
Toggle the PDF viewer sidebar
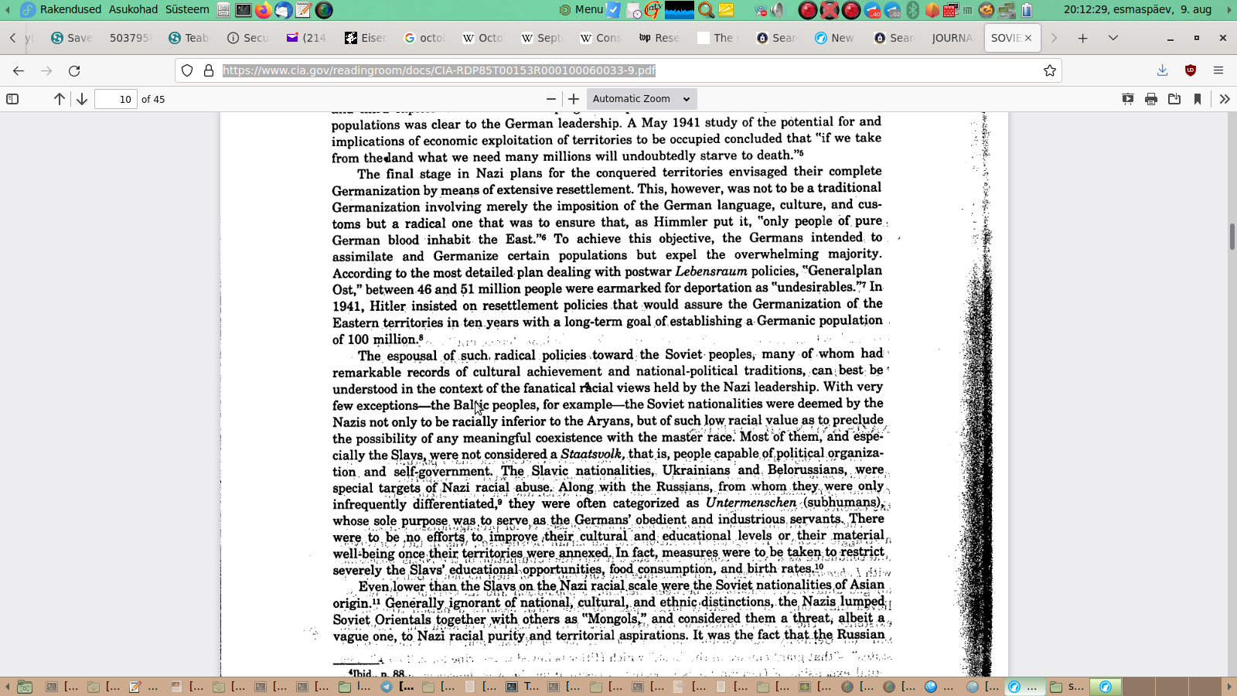12,99
